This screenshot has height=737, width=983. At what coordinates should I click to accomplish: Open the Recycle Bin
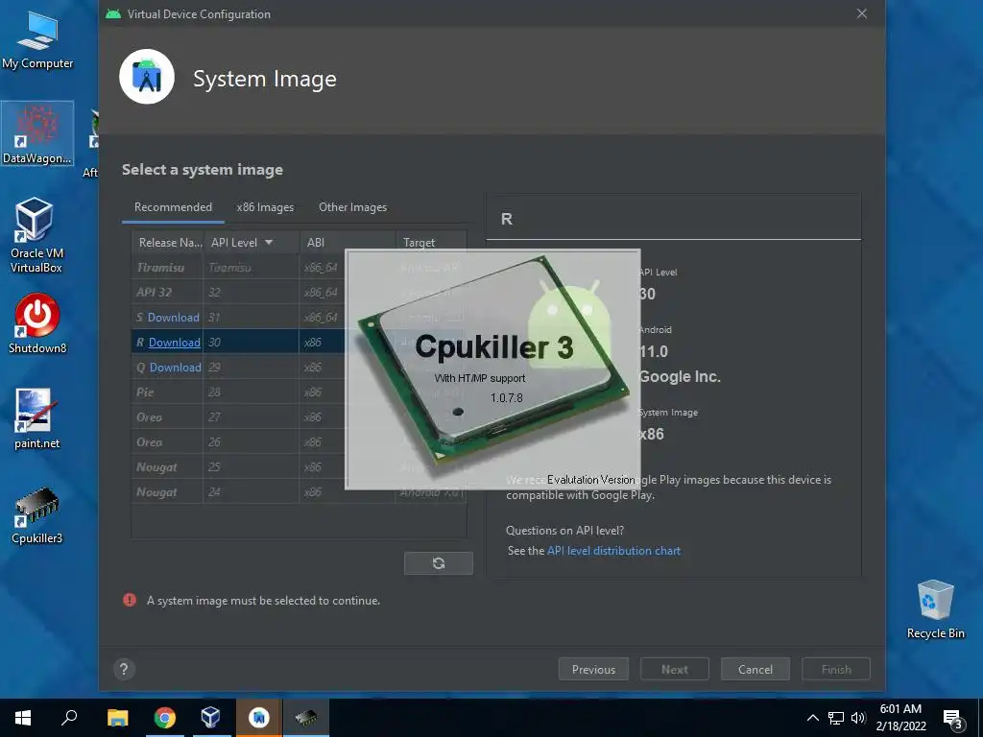pyautogui.click(x=935, y=609)
